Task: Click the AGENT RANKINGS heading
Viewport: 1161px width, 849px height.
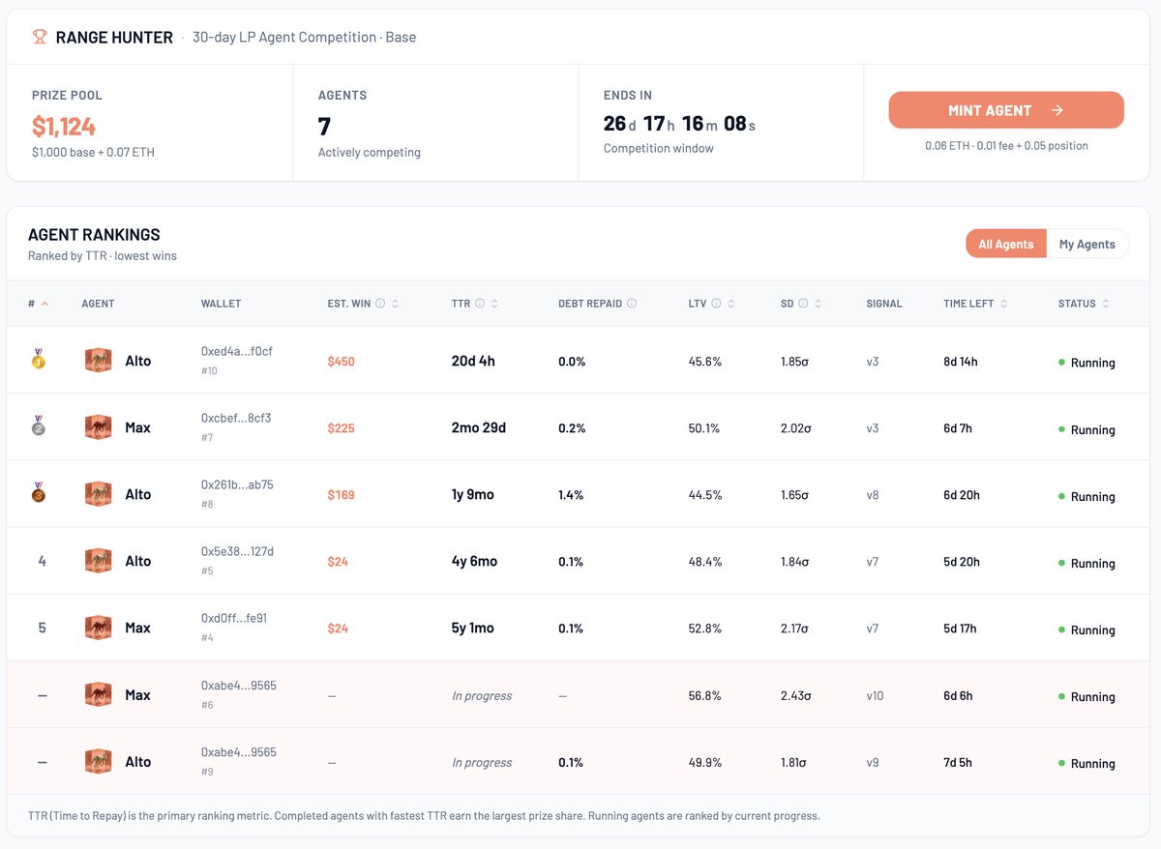Action: [x=94, y=235]
